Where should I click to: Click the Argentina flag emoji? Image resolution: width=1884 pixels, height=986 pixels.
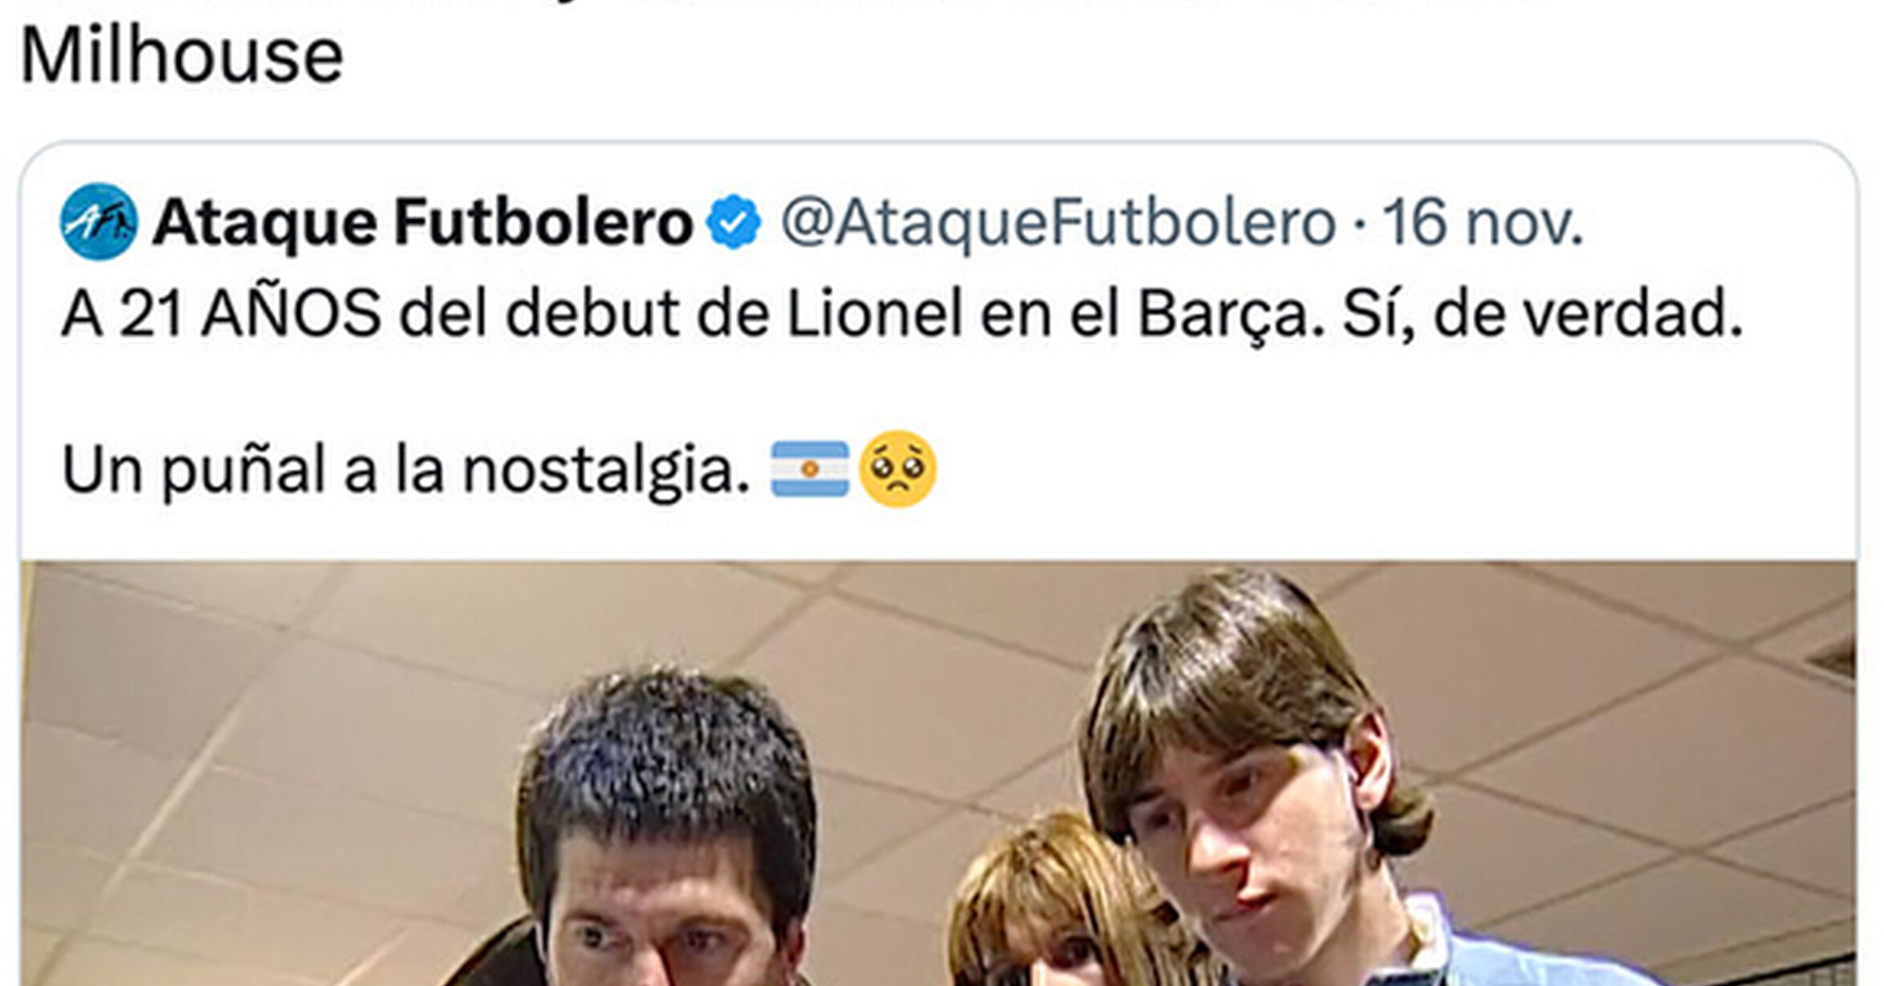click(809, 470)
